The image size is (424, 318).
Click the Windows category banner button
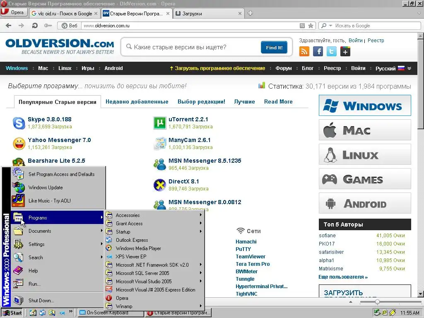(365, 106)
